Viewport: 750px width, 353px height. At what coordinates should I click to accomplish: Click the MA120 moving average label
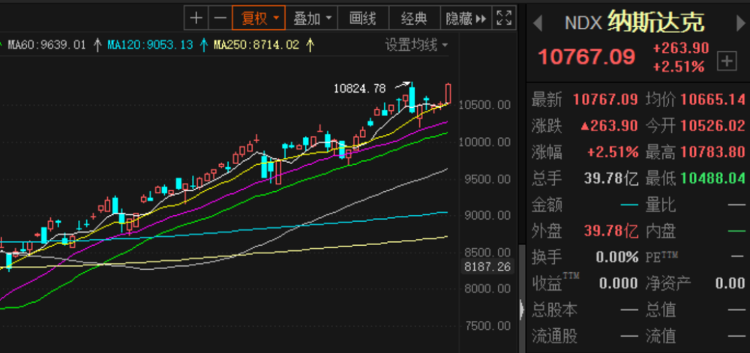(150, 46)
